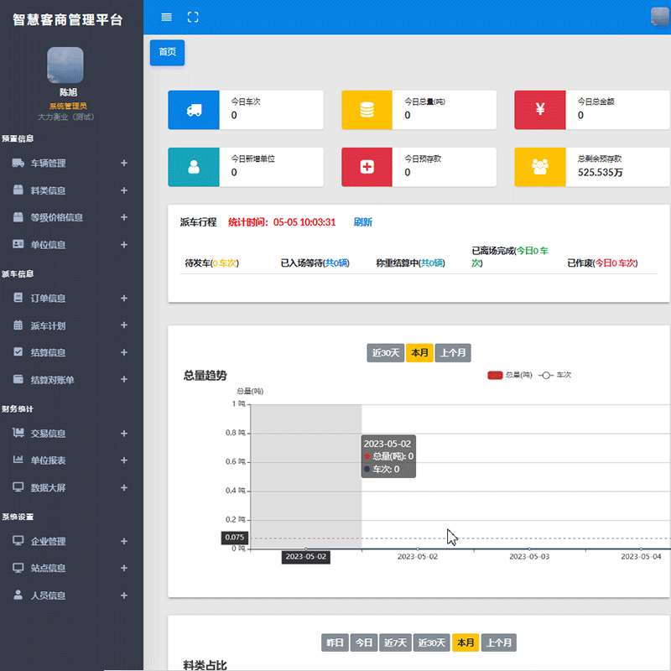
Task: Toggle 总量(吨) series in chart legend
Action: pyautogui.click(x=509, y=375)
